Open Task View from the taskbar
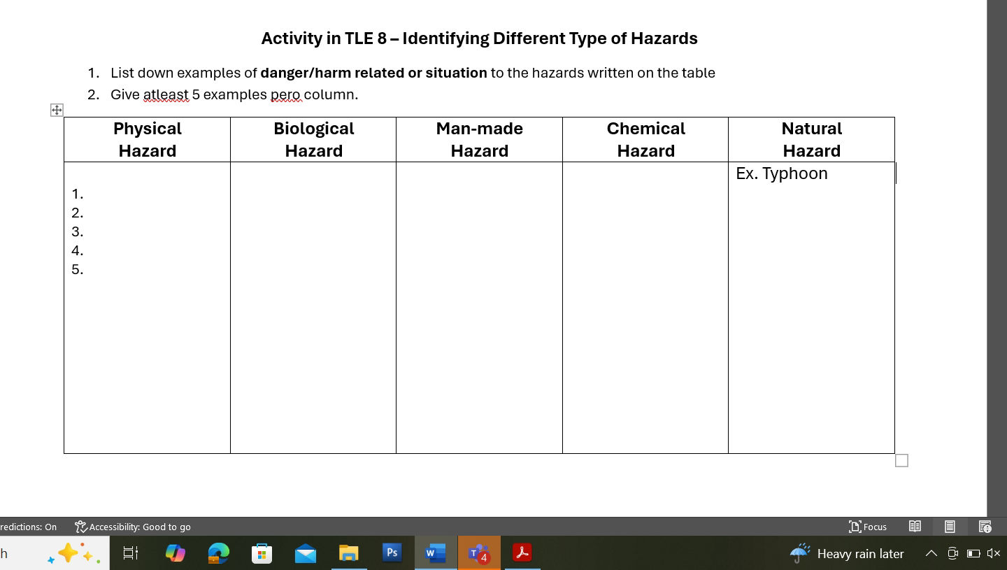1007x570 pixels. (129, 553)
